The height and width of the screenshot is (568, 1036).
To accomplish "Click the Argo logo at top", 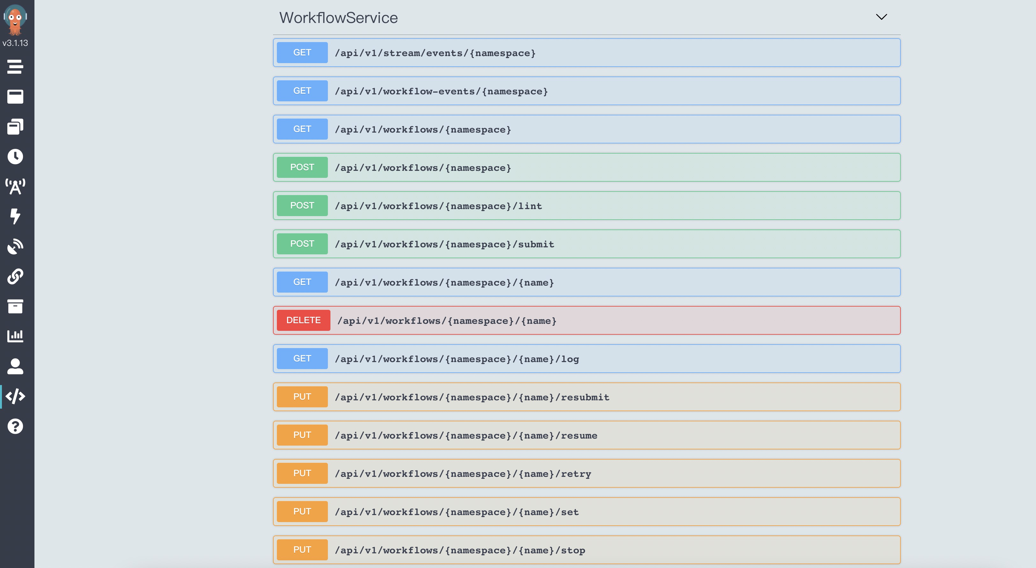I will (15, 19).
